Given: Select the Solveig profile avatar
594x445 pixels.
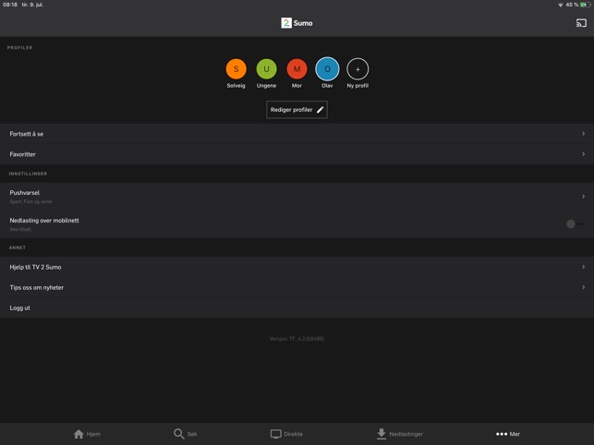Looking at the screenshot, I should (x=236, y=69).
